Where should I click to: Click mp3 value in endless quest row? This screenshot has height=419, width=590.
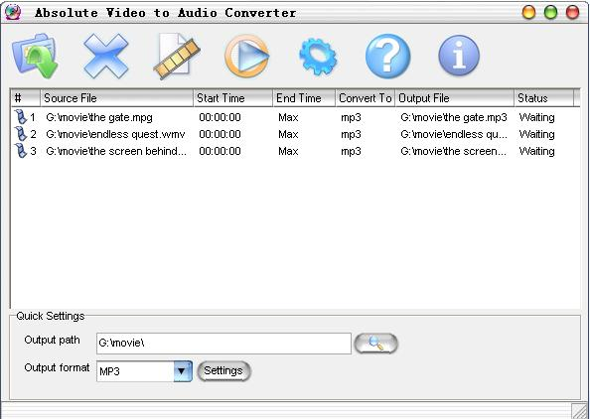pos(351,135)
